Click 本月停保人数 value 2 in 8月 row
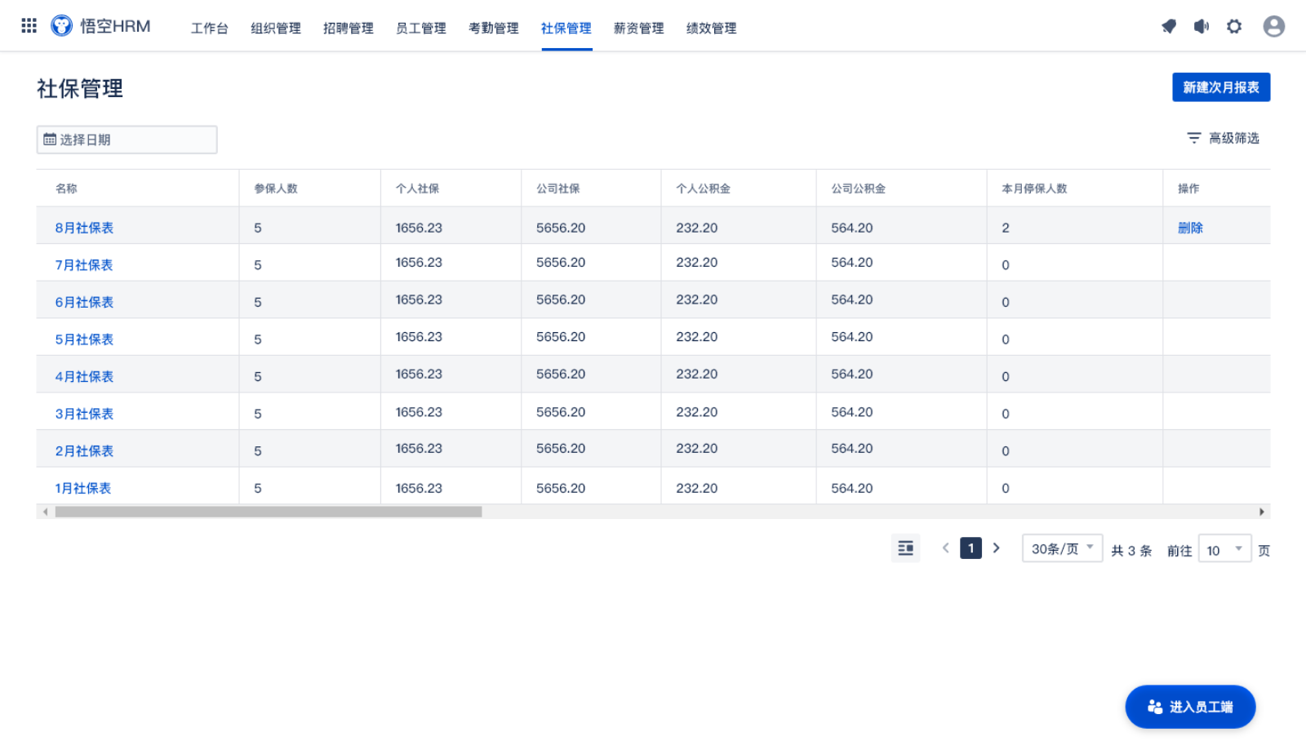Screen dimensions: 1306x741 point(1006,228)
